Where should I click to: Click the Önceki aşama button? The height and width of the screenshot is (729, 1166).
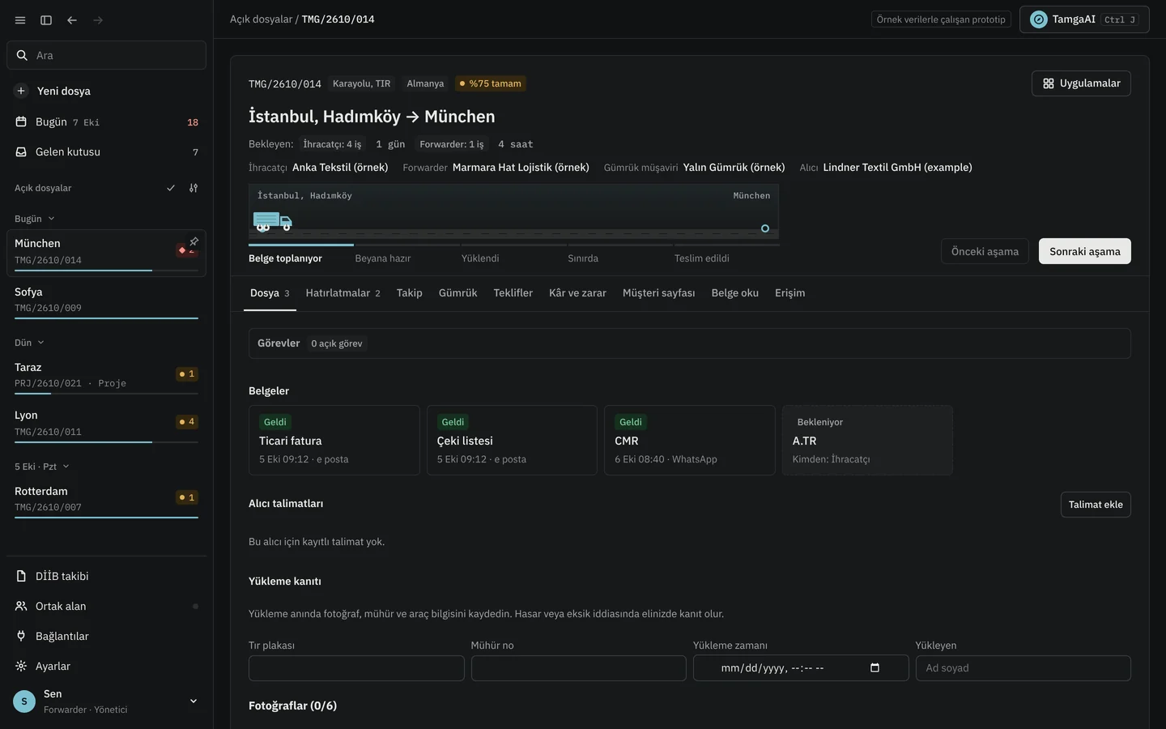point(985,251)
